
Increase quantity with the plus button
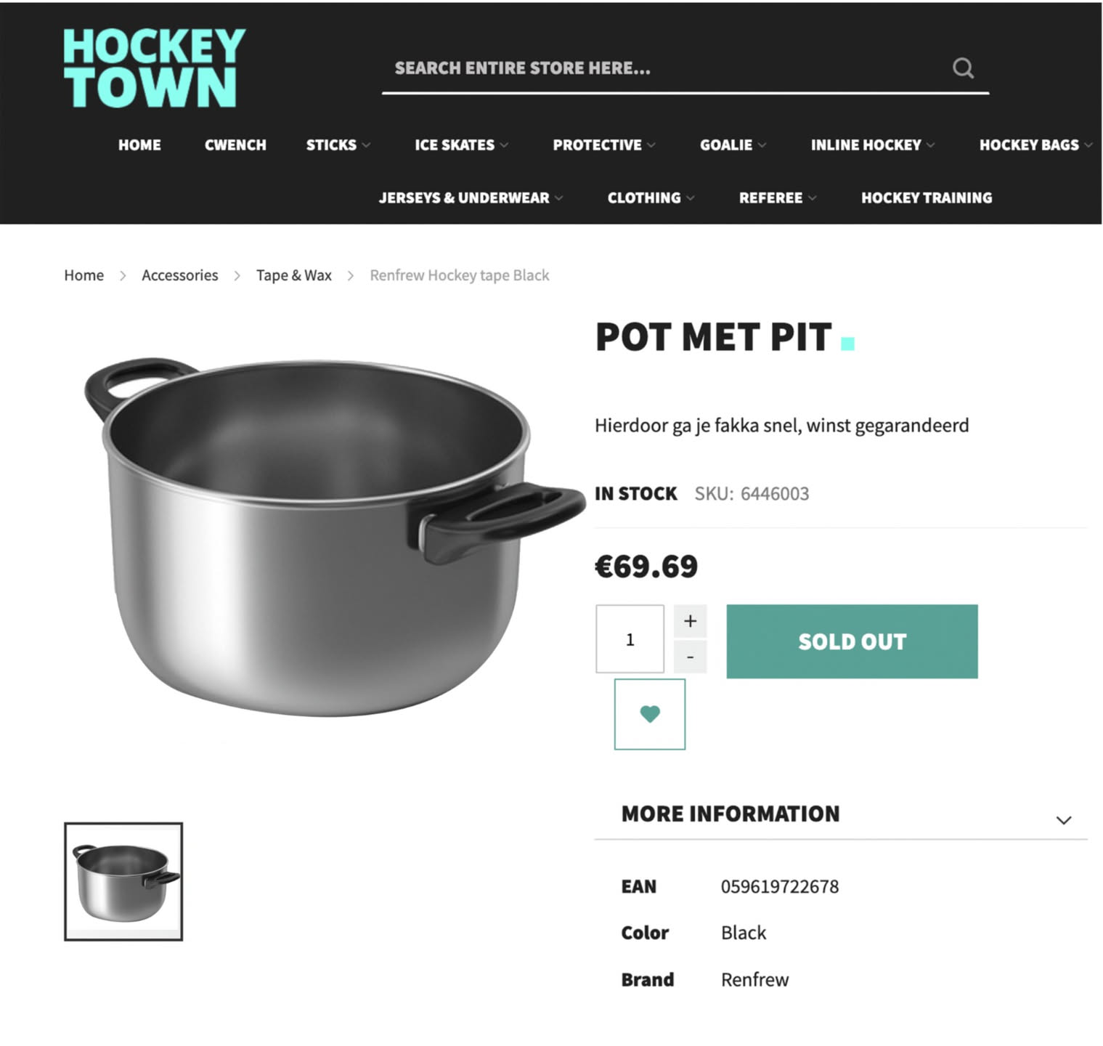point(690,621)
